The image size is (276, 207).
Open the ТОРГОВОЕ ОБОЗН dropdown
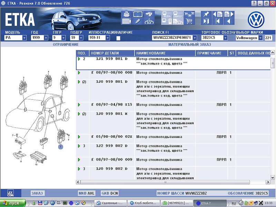225,38
